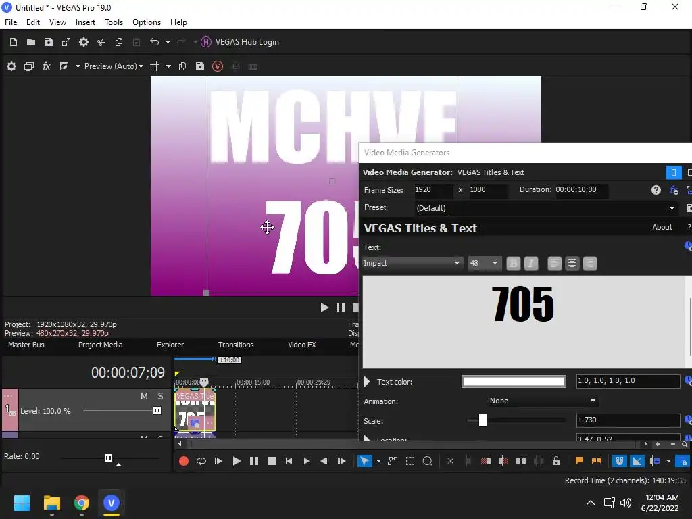Open the Options menu
The width and height of the screenshot is (692, 519).
(147, 22)
